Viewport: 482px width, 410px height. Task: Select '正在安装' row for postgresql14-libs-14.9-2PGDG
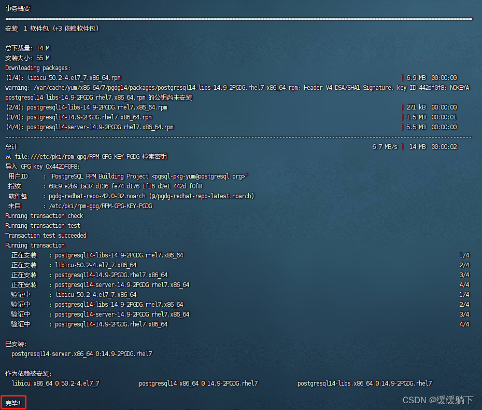pos(240,255)
